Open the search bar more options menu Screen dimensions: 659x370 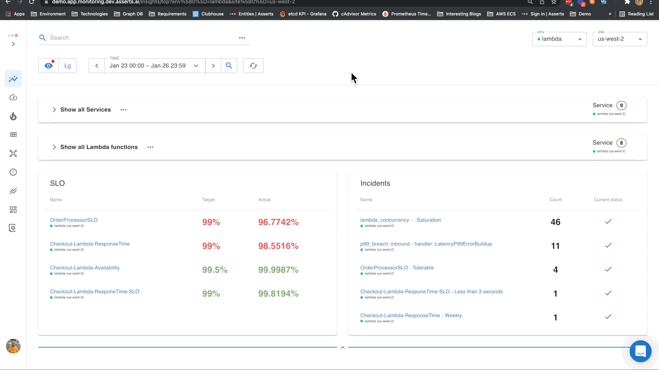tap(242, 38)
